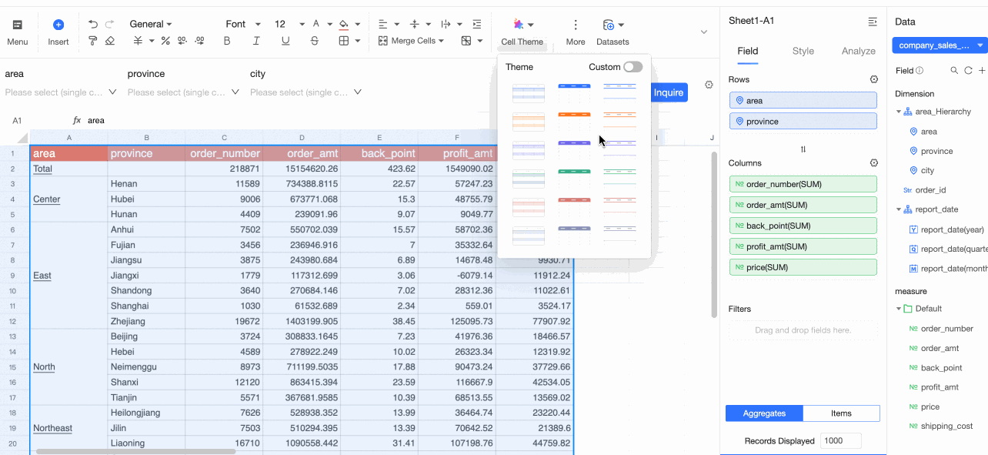This screenshot has width=988, height=455.
Task: Click the decrease decimal places icon
Action: 182,41
